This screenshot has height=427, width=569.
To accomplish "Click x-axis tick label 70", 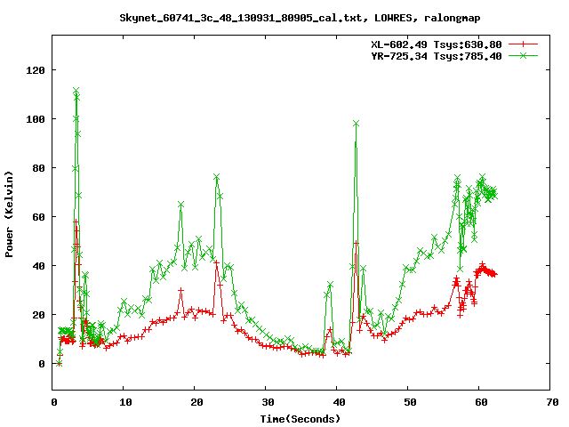I will [x=552, y=402].
